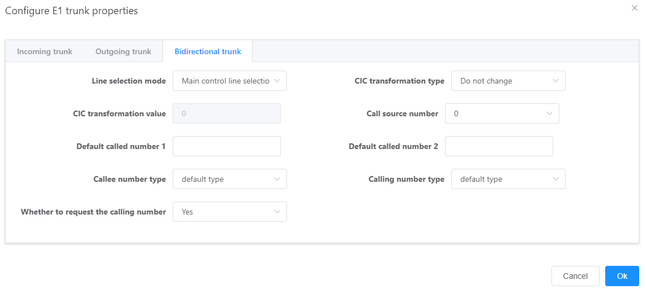Open the CIC transformation type dropdown

[508, 81]
